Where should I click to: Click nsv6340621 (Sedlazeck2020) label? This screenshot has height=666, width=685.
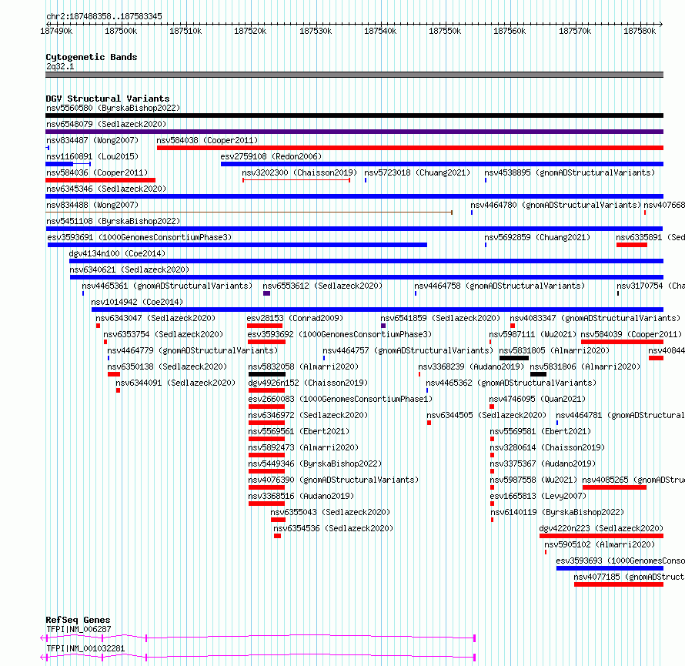[x=129, y=269]
